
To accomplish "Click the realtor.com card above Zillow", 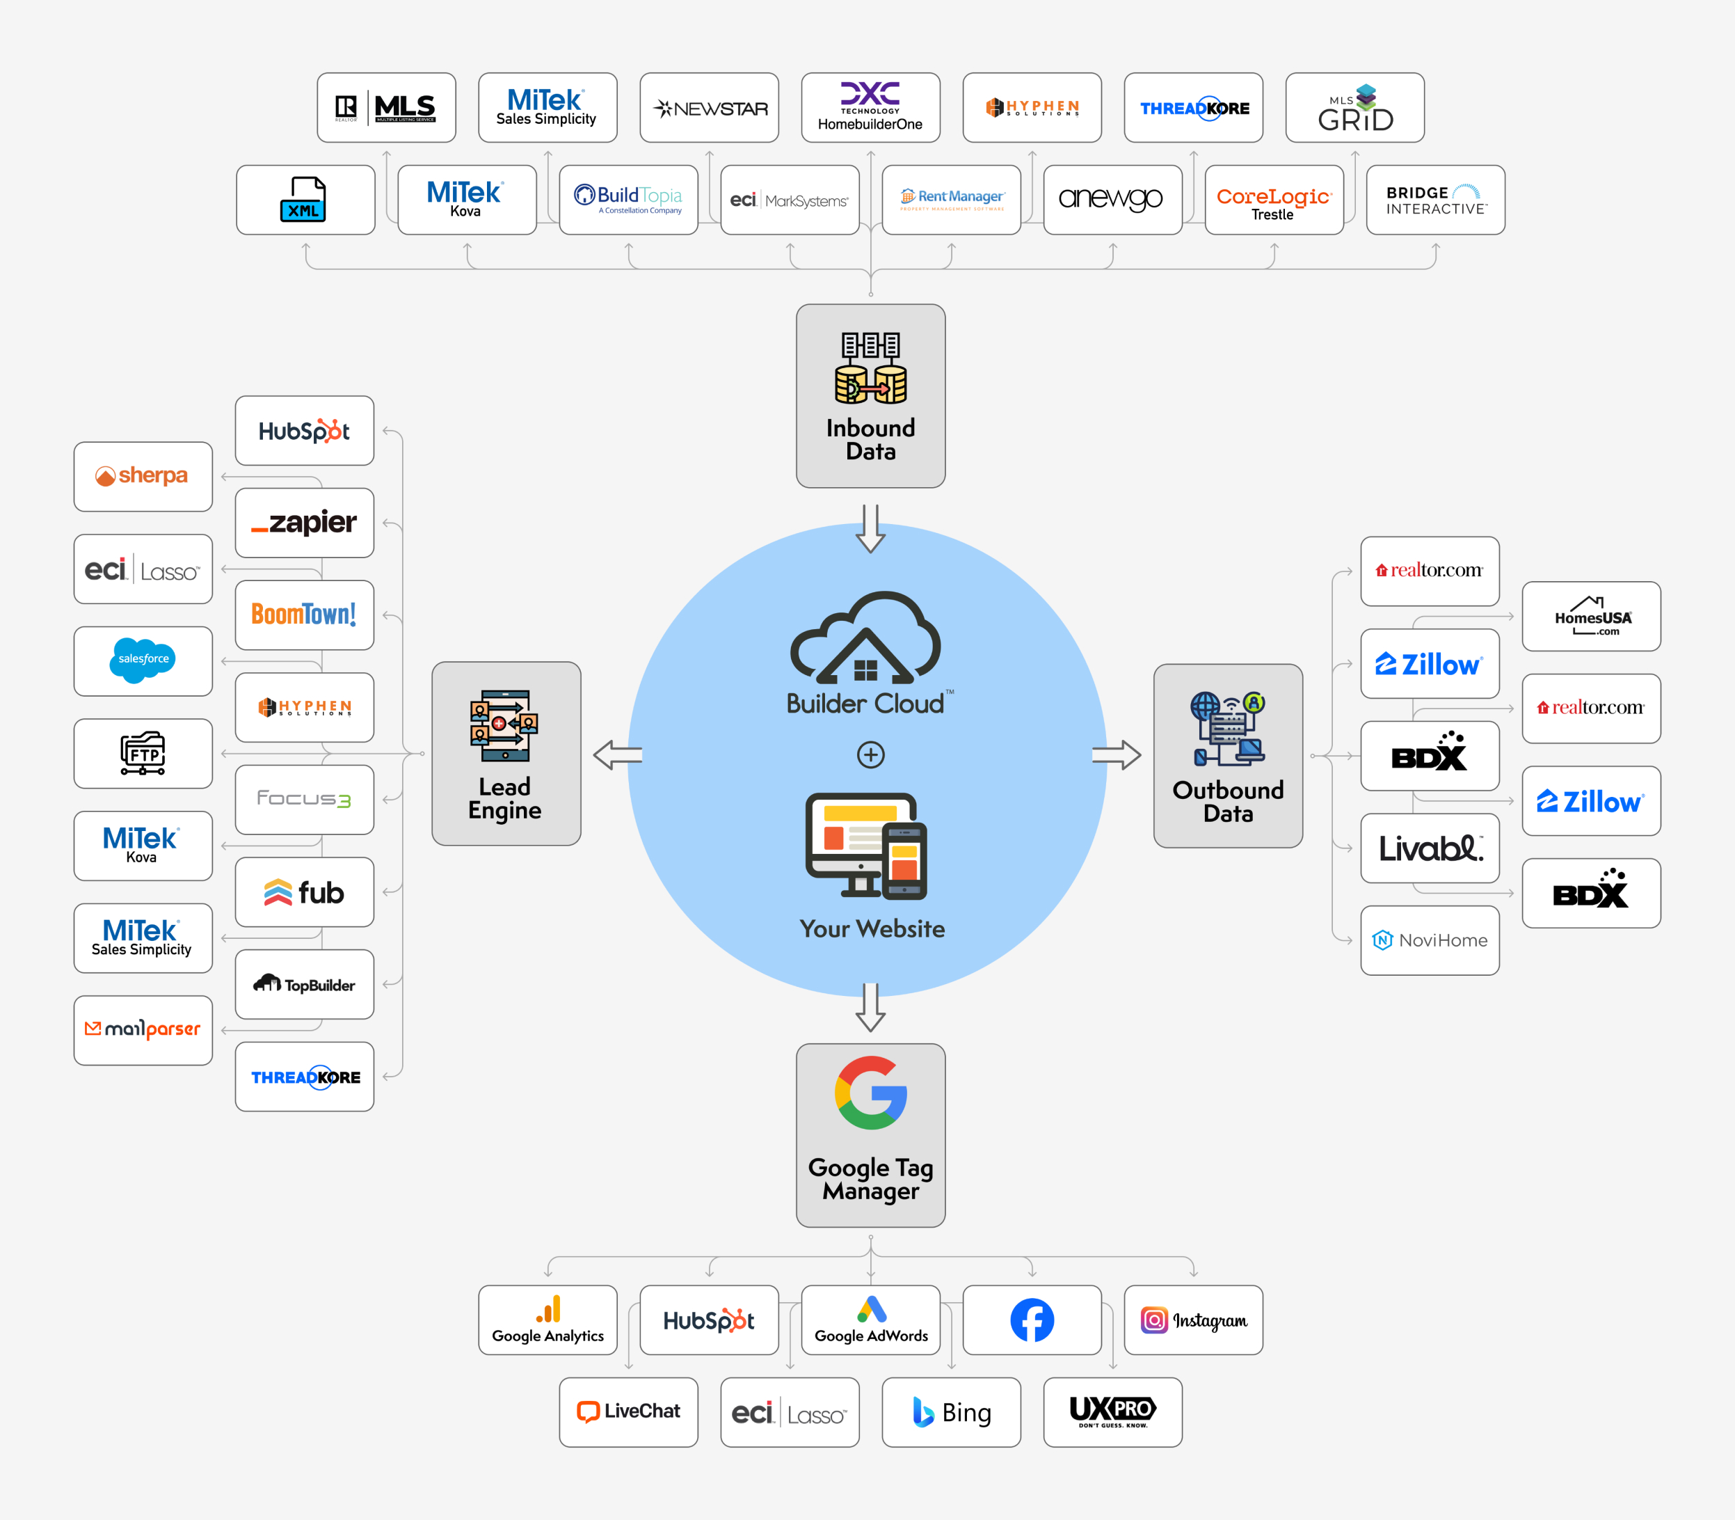I will pyautogui.click(x=1430, y=571).
